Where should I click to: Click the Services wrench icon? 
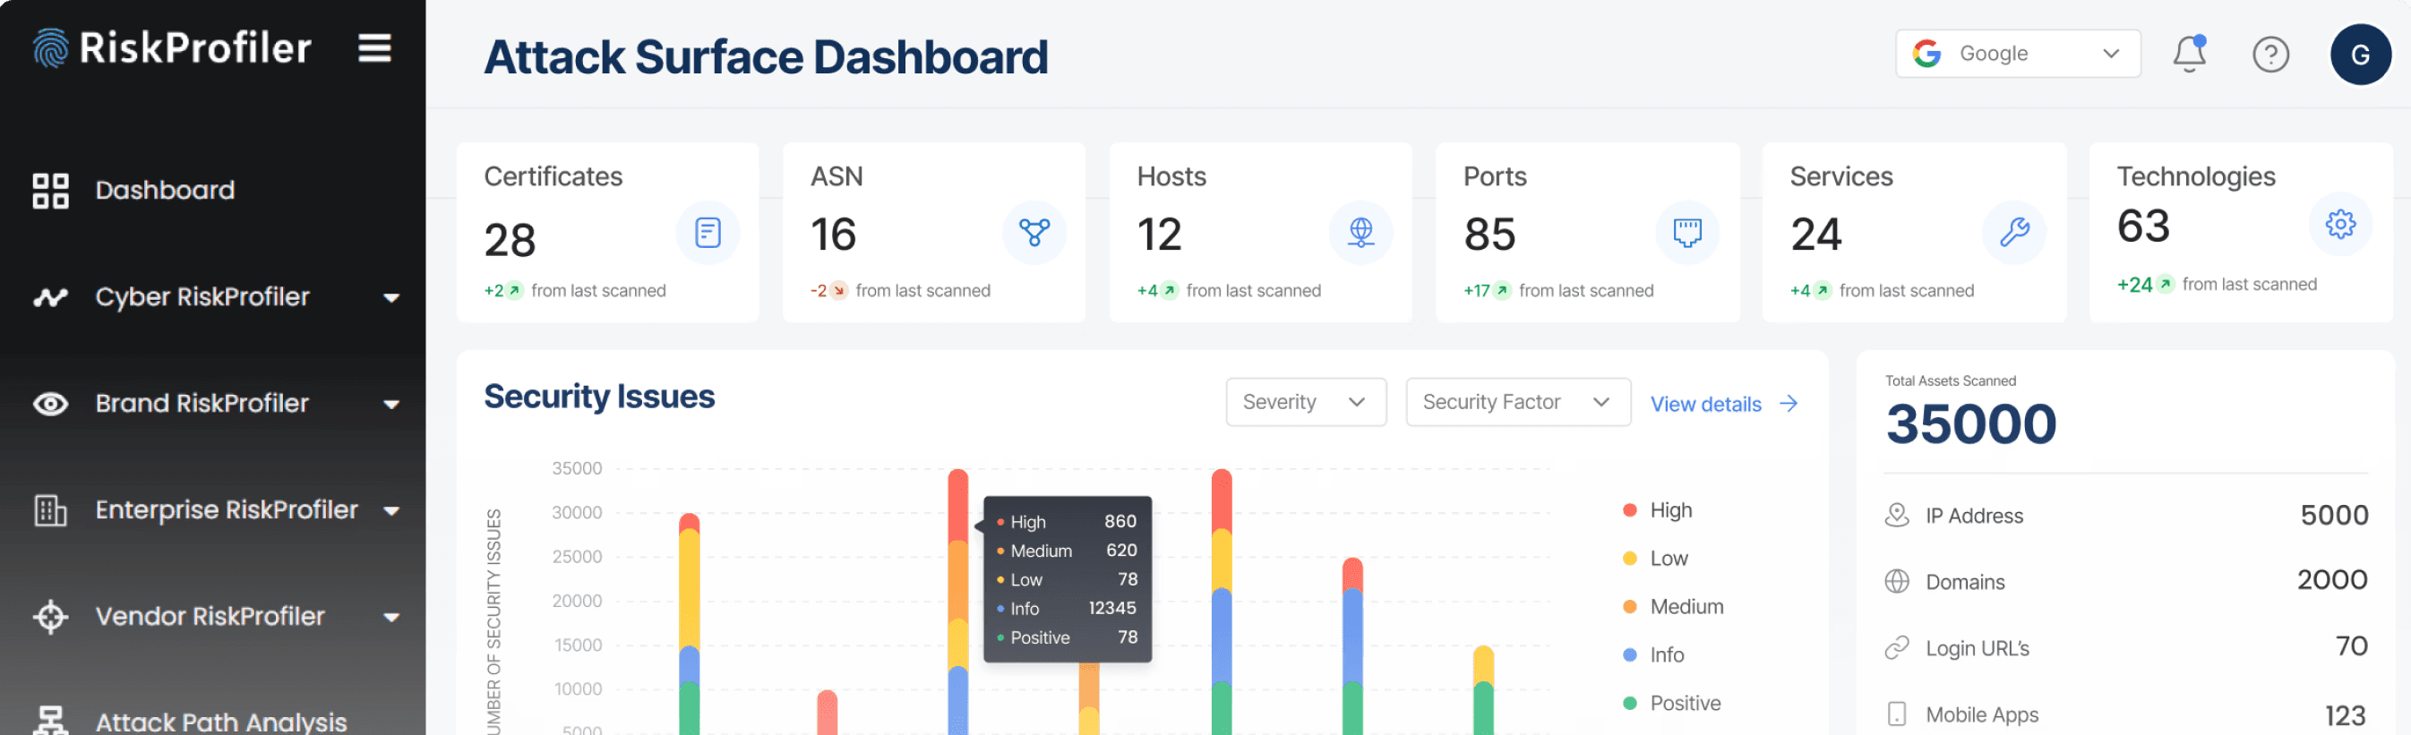[2014, 233]
